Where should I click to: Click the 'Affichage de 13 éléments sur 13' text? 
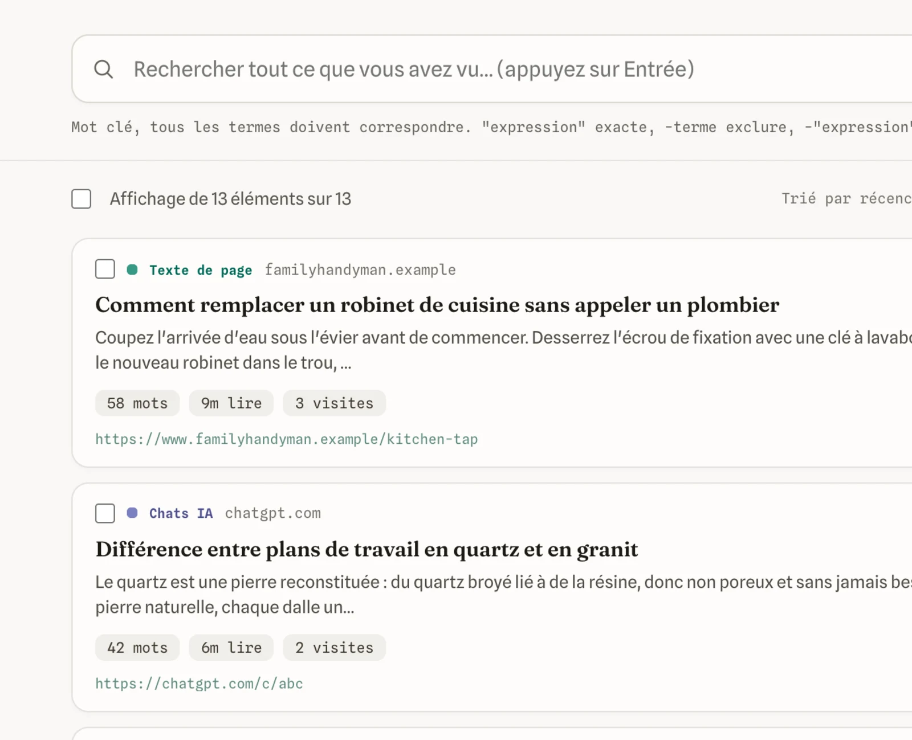coord(230,199)
